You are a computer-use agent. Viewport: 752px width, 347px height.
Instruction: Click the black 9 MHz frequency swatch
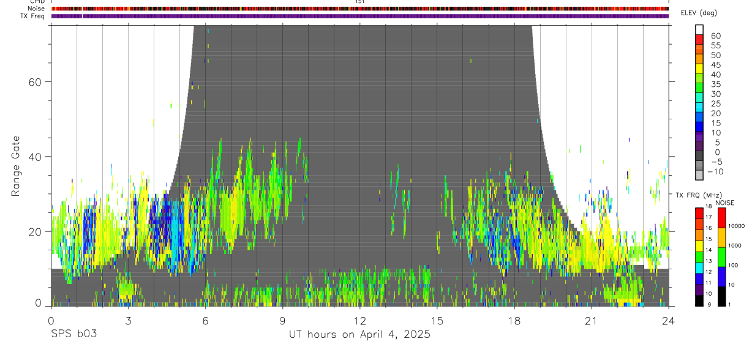click(x=699, y=300)
